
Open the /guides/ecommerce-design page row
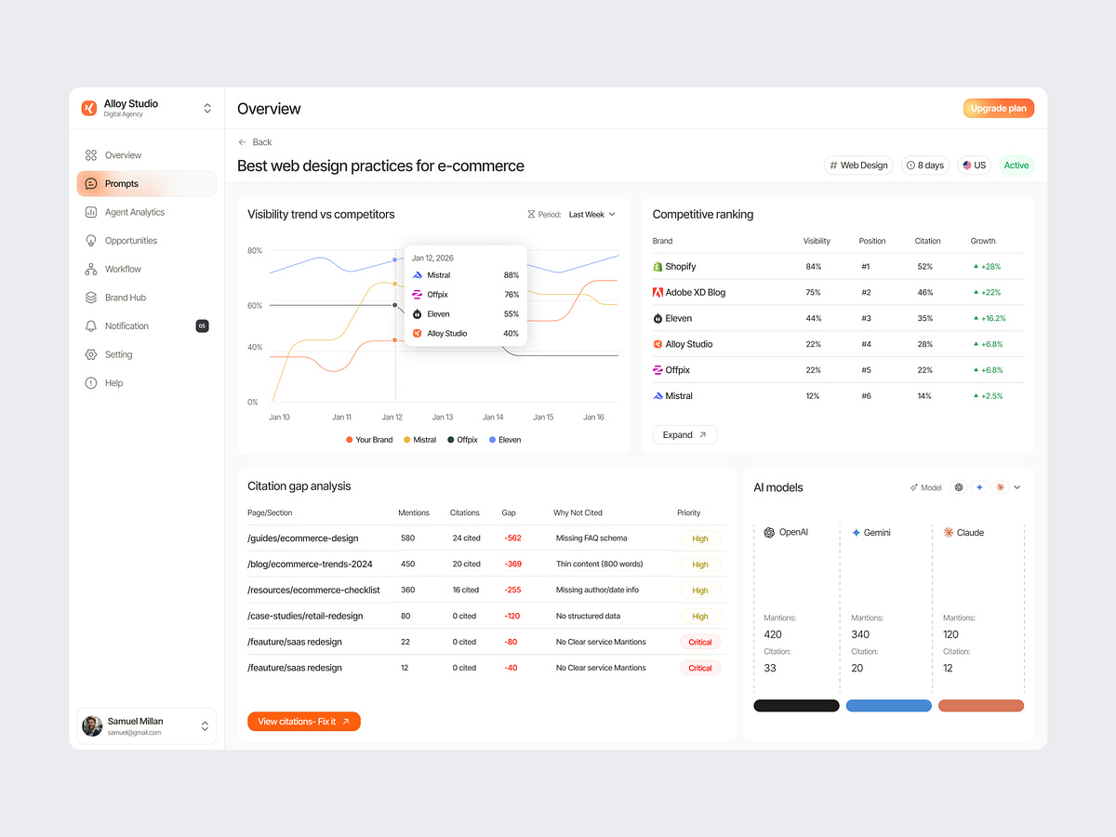486,538
